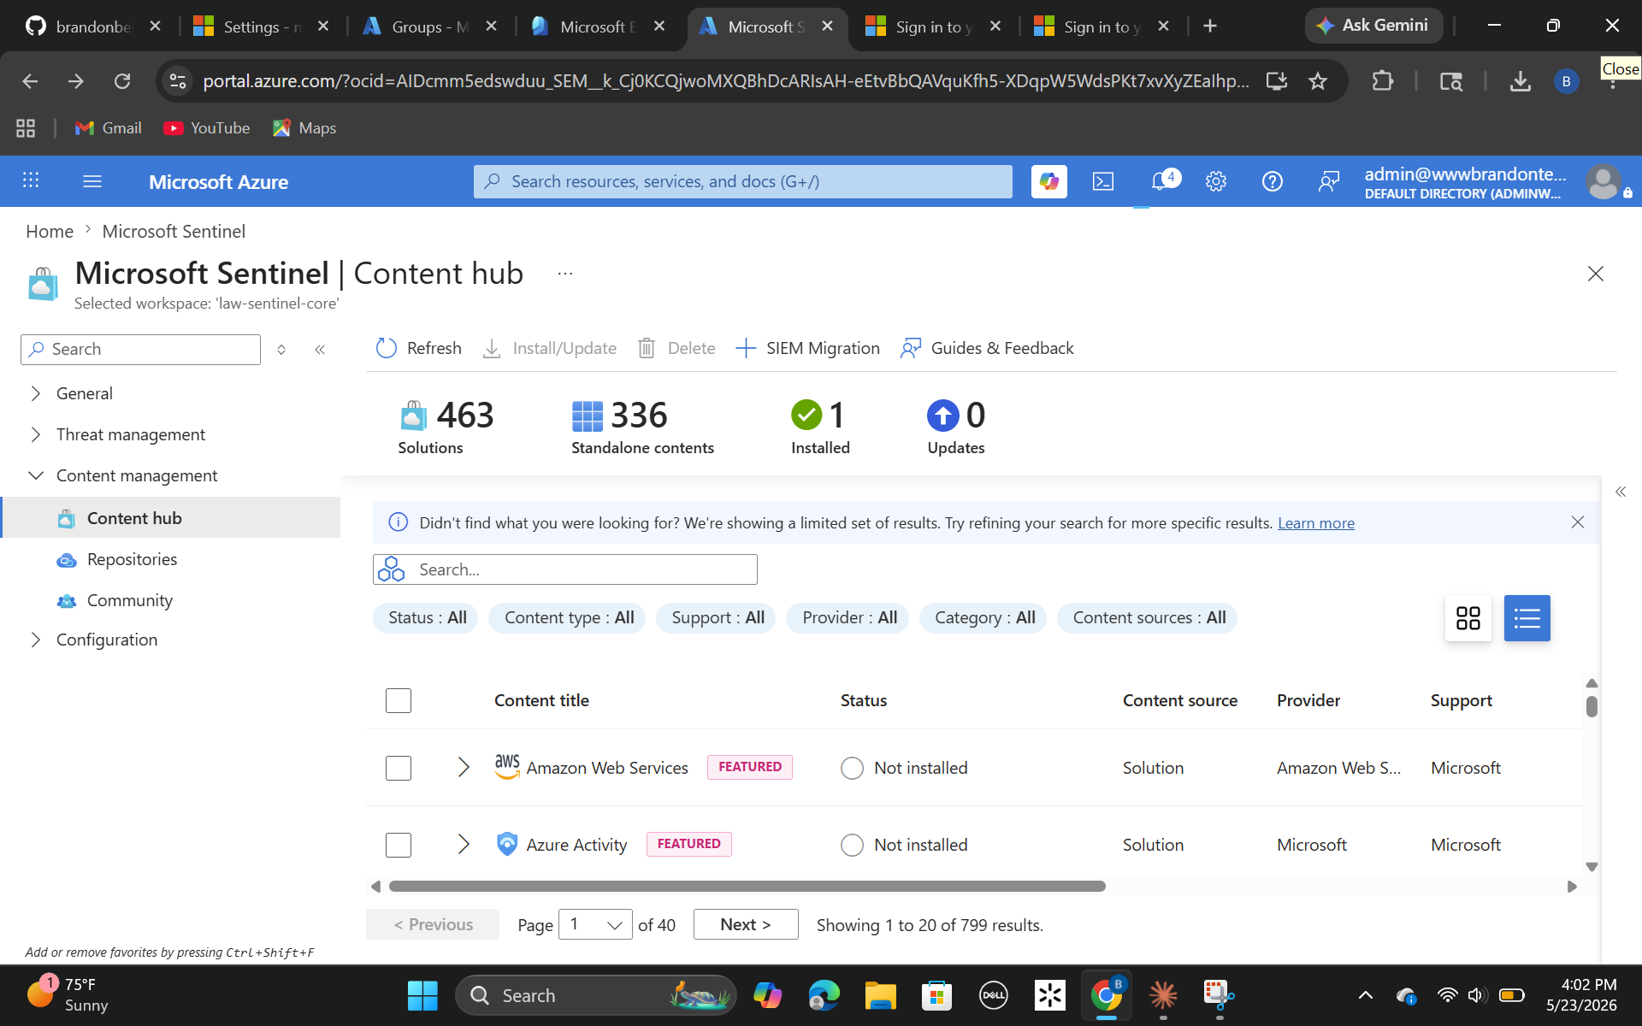Open the Azure feedback icon
This screenshot has width=1642, height=1026.
(1328, 181)
